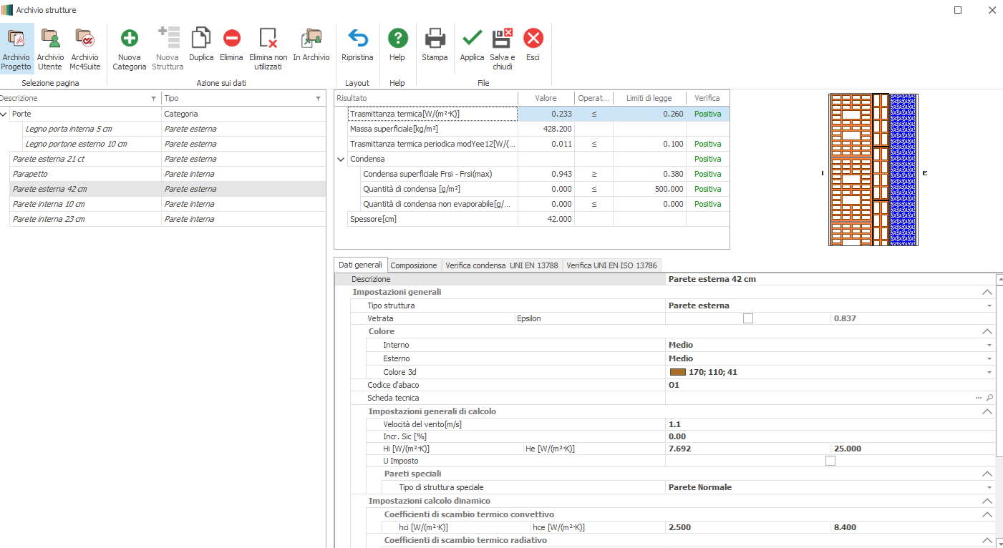The image size is (1003, 548).
Task: Open the Archivio Utente page
Action: click(50, 39)
